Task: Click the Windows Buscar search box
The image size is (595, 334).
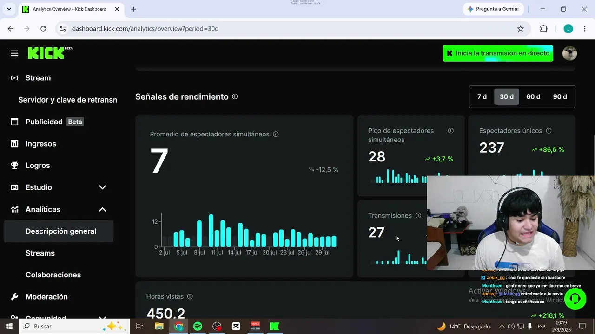Action: point(74,327)
